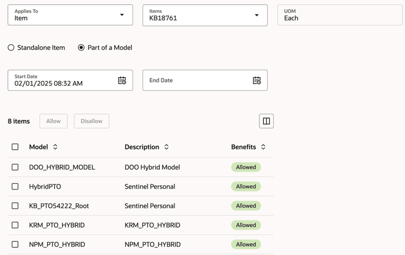Click the UOM field
The height and width of the screenshot is (255, 405).
click(x=340, y=15)
